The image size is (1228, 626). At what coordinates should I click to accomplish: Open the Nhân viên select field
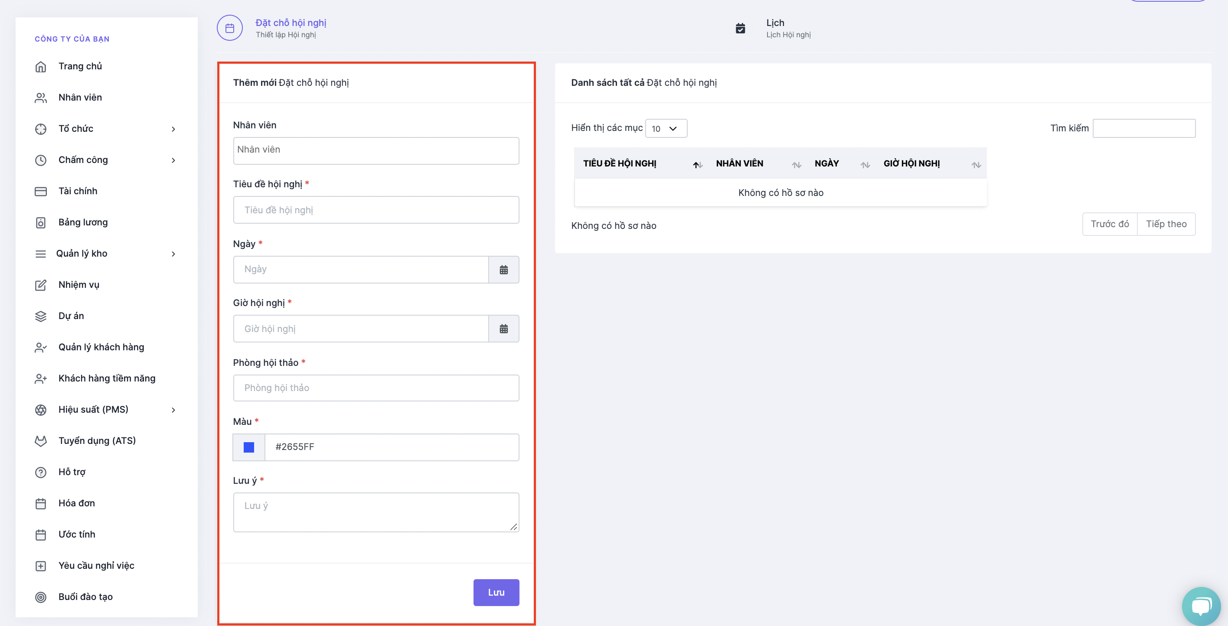tap(376, 151)
